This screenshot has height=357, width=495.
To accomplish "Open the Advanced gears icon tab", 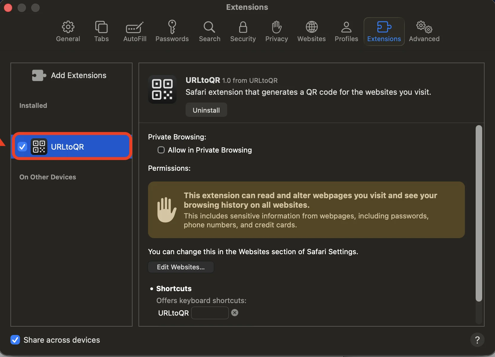I will tap(424, 31).
